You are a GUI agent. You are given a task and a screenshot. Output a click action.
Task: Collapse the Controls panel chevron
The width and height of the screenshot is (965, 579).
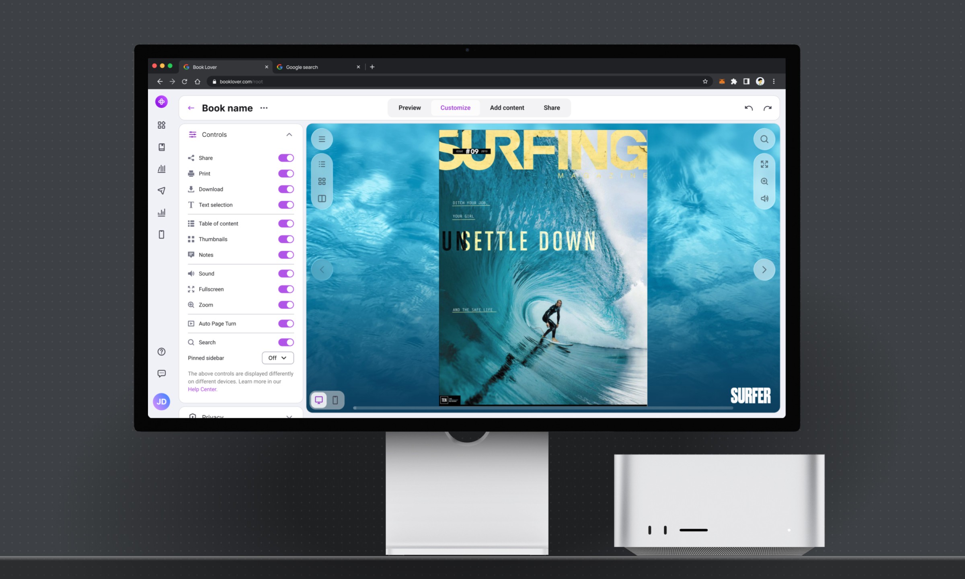click(x=289, y=135)
